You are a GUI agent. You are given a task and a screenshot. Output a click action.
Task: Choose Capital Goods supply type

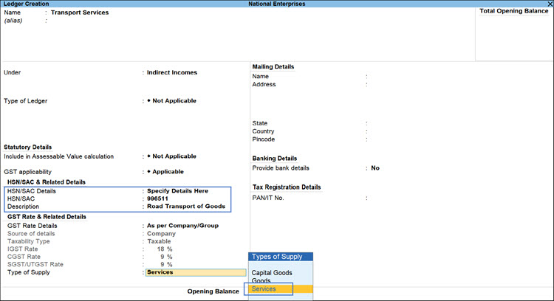(x=271, y=273)
